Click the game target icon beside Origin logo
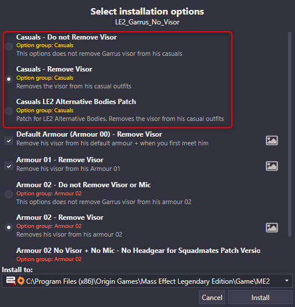The width and height of the screenshot is (295, 307). (x=10, y=281)
